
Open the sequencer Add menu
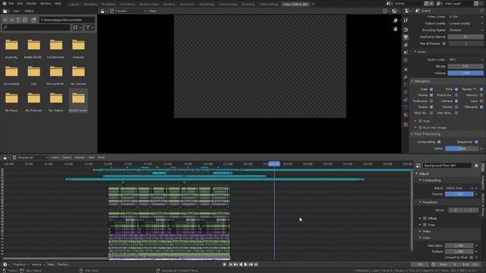pyautogui.click(x=91, y=158)
